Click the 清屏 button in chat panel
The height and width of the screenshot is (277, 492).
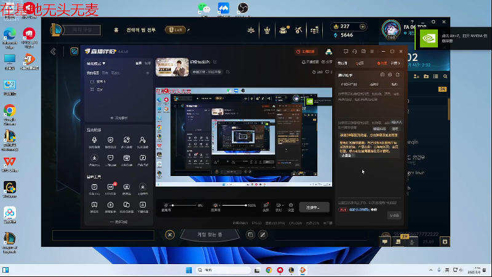pyautogui.click(x=395, y=129)
